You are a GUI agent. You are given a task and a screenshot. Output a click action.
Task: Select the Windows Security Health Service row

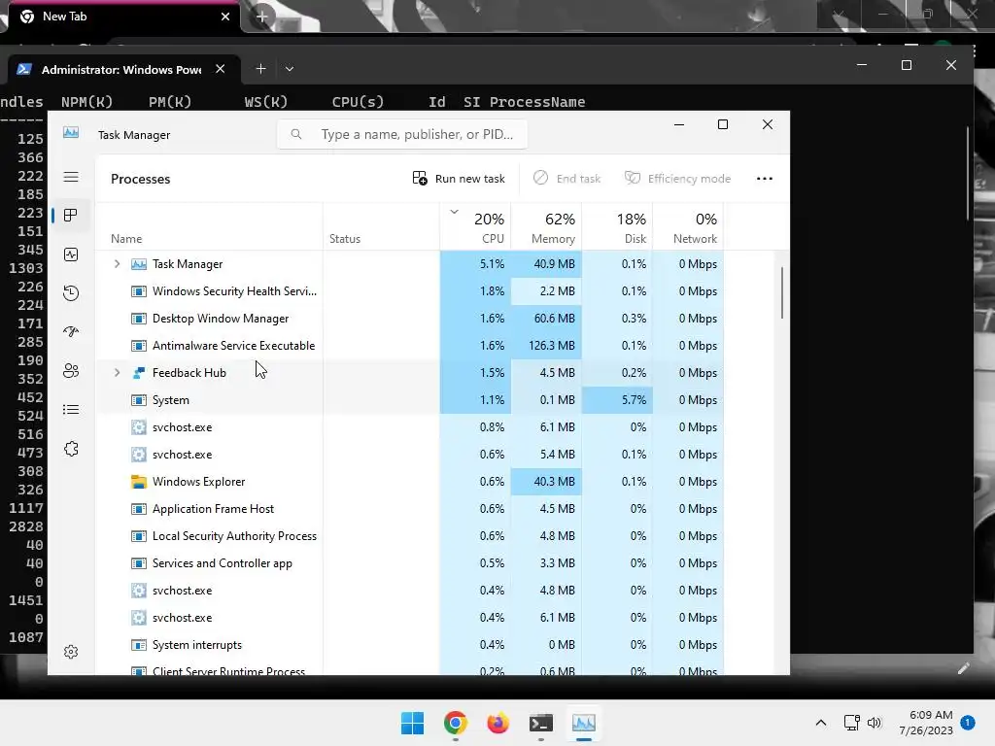click(409, 291)
